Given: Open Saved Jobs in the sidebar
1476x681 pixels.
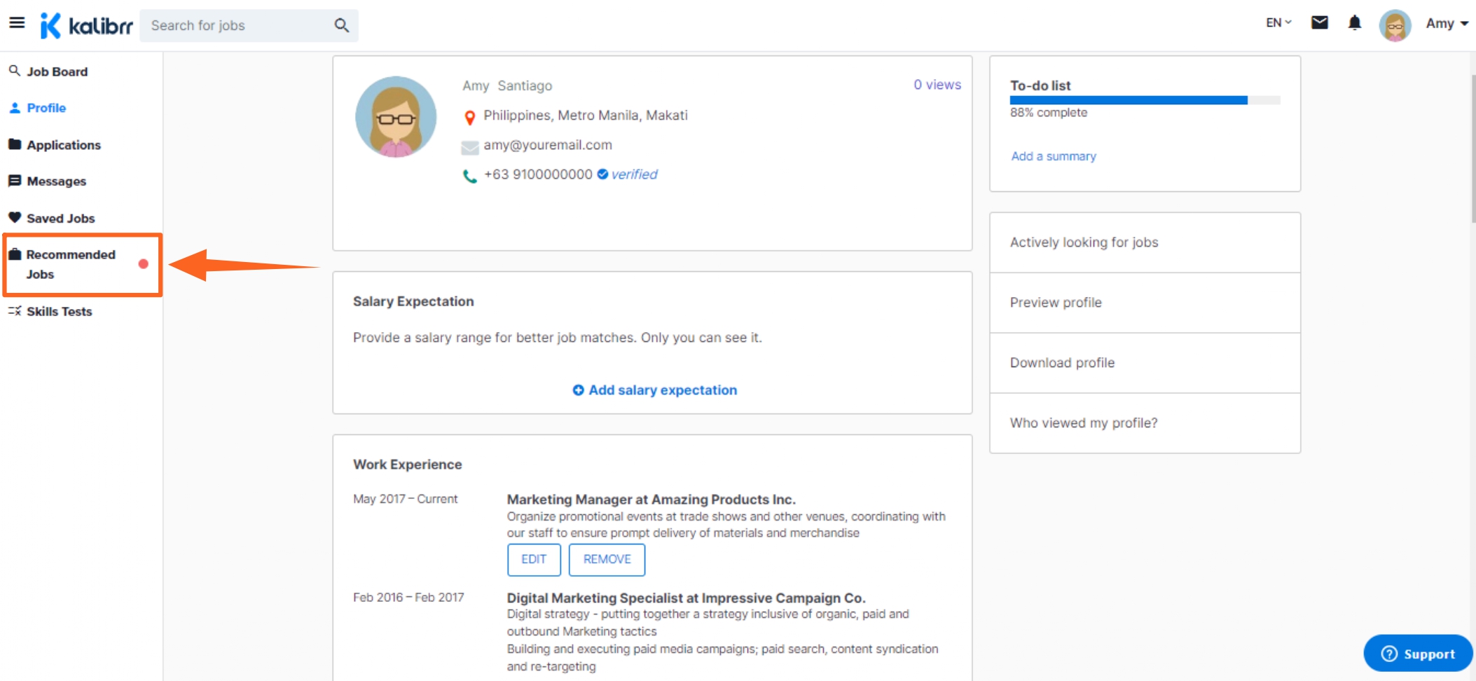Looking at the screenshot, I should (x=60, y=219).
